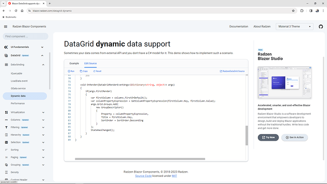Open the OData service demo
The height and width of the screenshot is (184, 327).
click(x=18, y=89)
